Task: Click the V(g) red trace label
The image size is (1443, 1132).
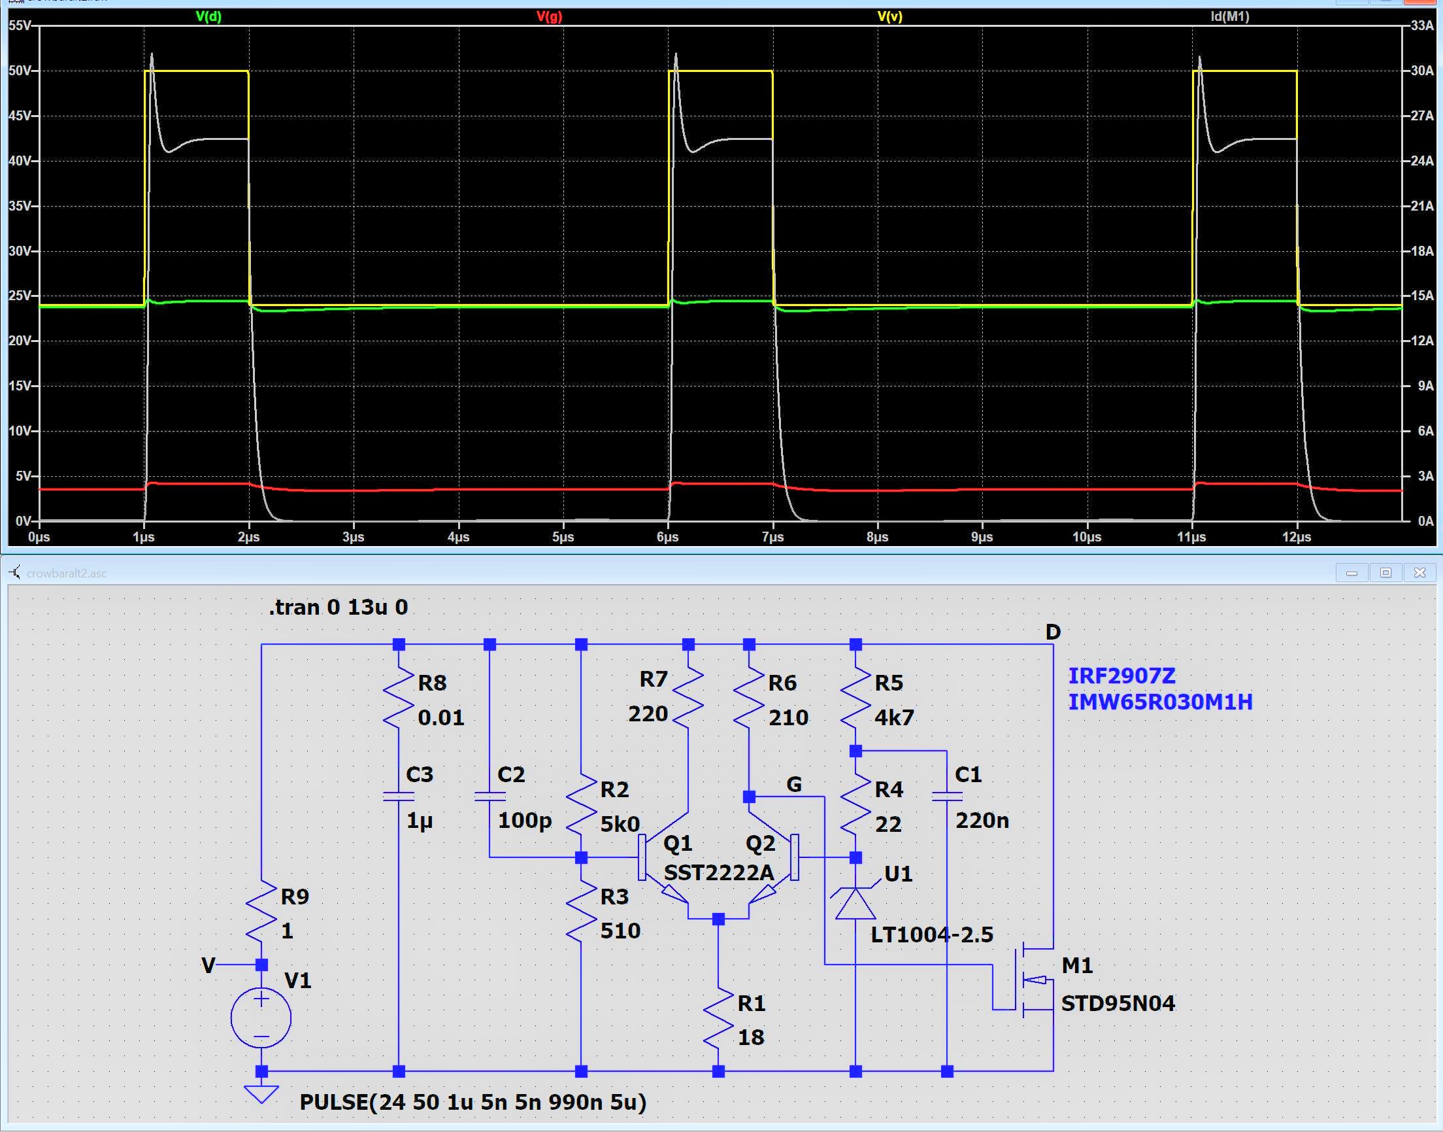Action: click(x=549, y=16)
